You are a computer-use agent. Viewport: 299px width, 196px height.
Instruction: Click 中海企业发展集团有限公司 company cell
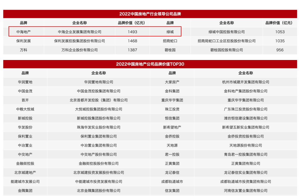tap(79, 32)
